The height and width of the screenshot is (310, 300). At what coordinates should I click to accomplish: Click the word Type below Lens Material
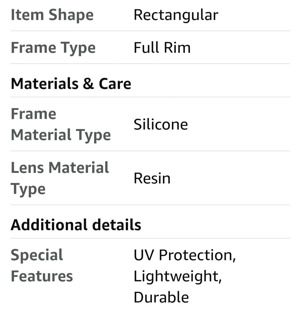[x=28, y=189]
